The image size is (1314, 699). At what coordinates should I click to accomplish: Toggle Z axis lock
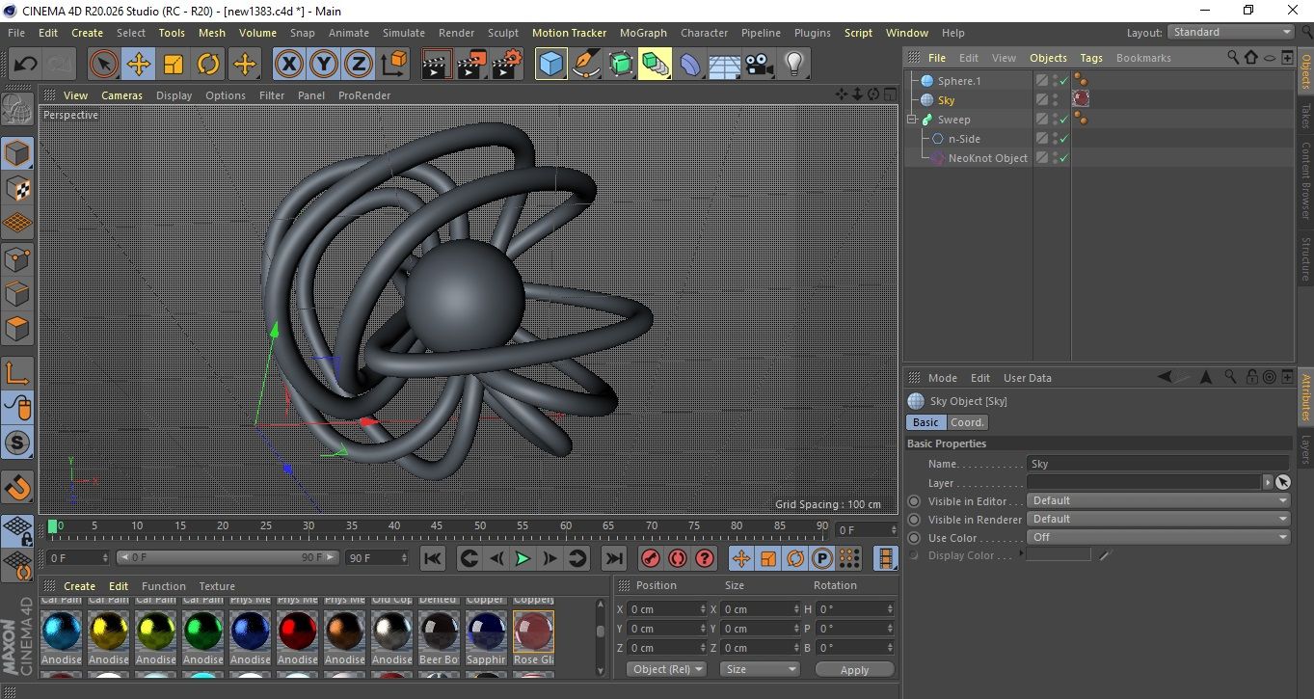coord(359,65)
